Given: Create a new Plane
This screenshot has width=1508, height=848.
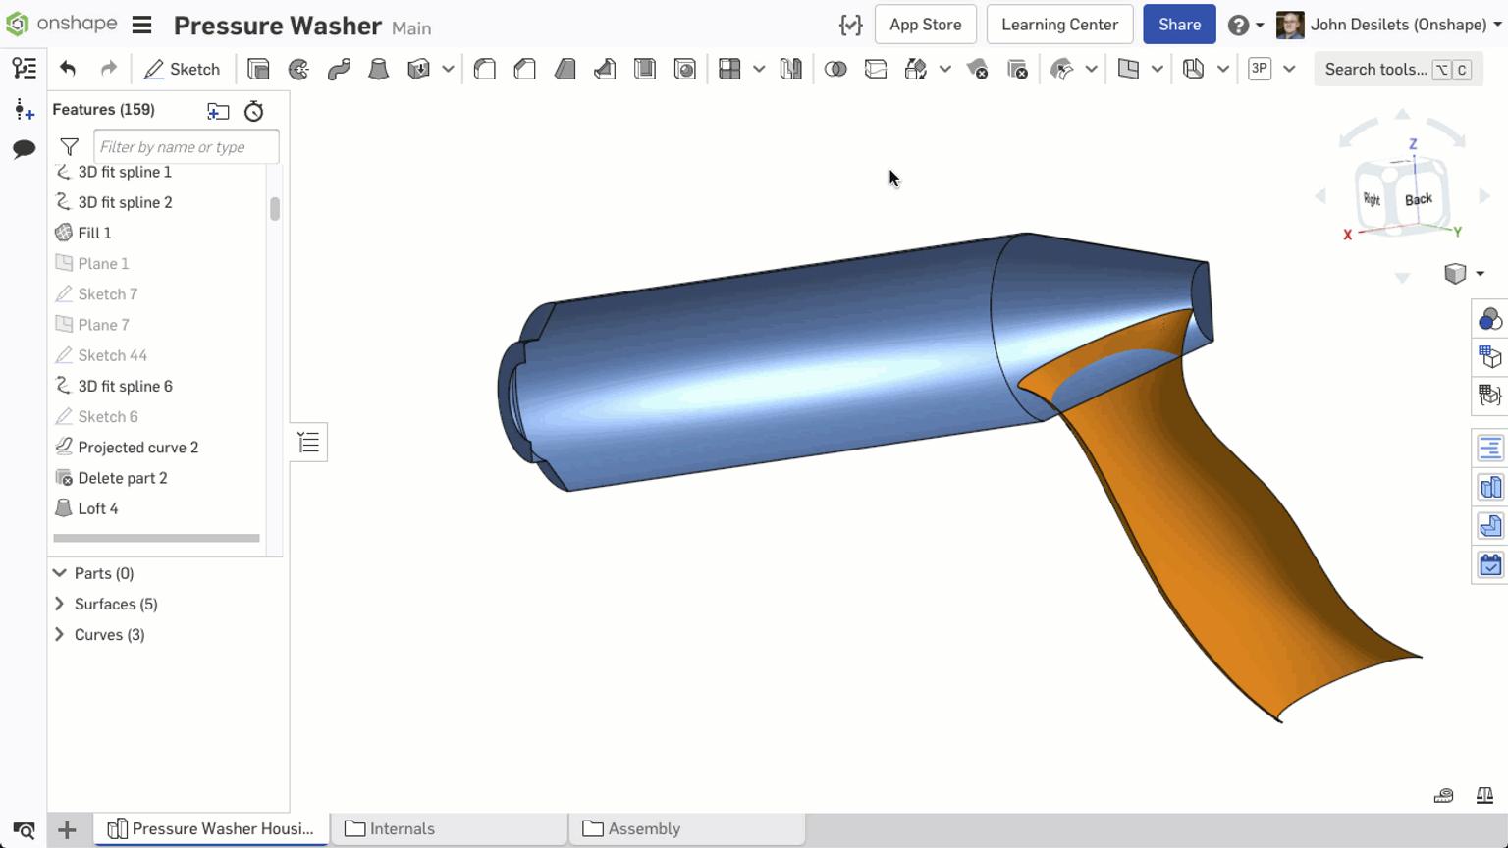Looking at the screenshot, I should (x=1131, y=69).
